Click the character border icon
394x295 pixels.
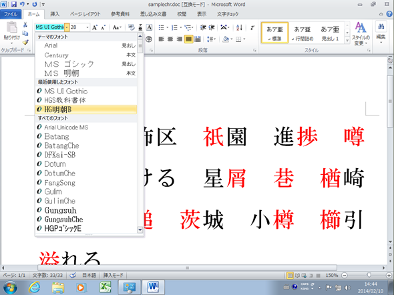coord(150,27)
